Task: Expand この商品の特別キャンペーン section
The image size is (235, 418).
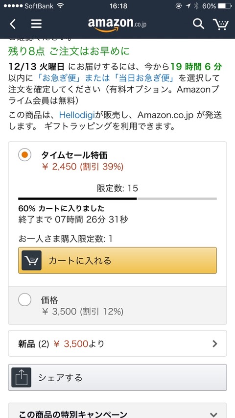Action: 213,414
